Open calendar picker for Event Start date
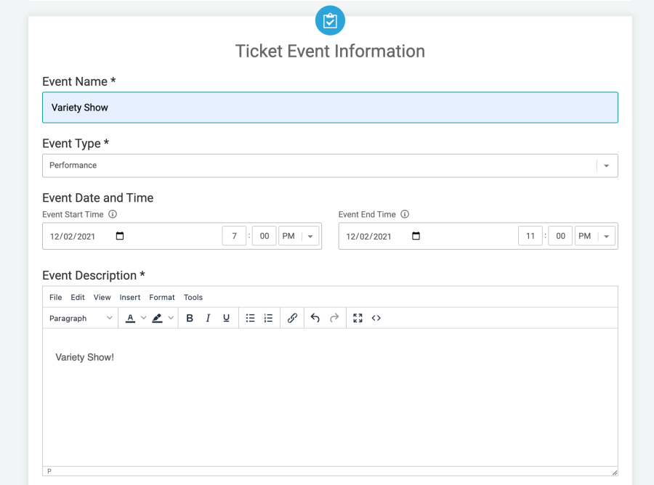The width and height of the screenshot is (654, 485). (x=120, y=236)
